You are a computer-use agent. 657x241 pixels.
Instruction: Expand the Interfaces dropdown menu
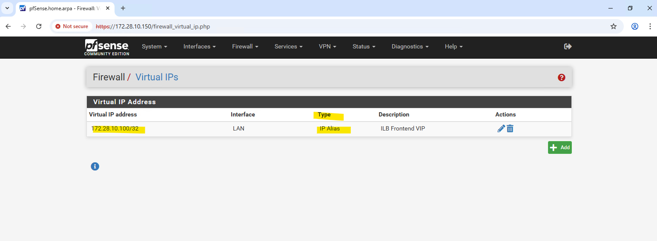pyautogui.click(x=200, y=46)
